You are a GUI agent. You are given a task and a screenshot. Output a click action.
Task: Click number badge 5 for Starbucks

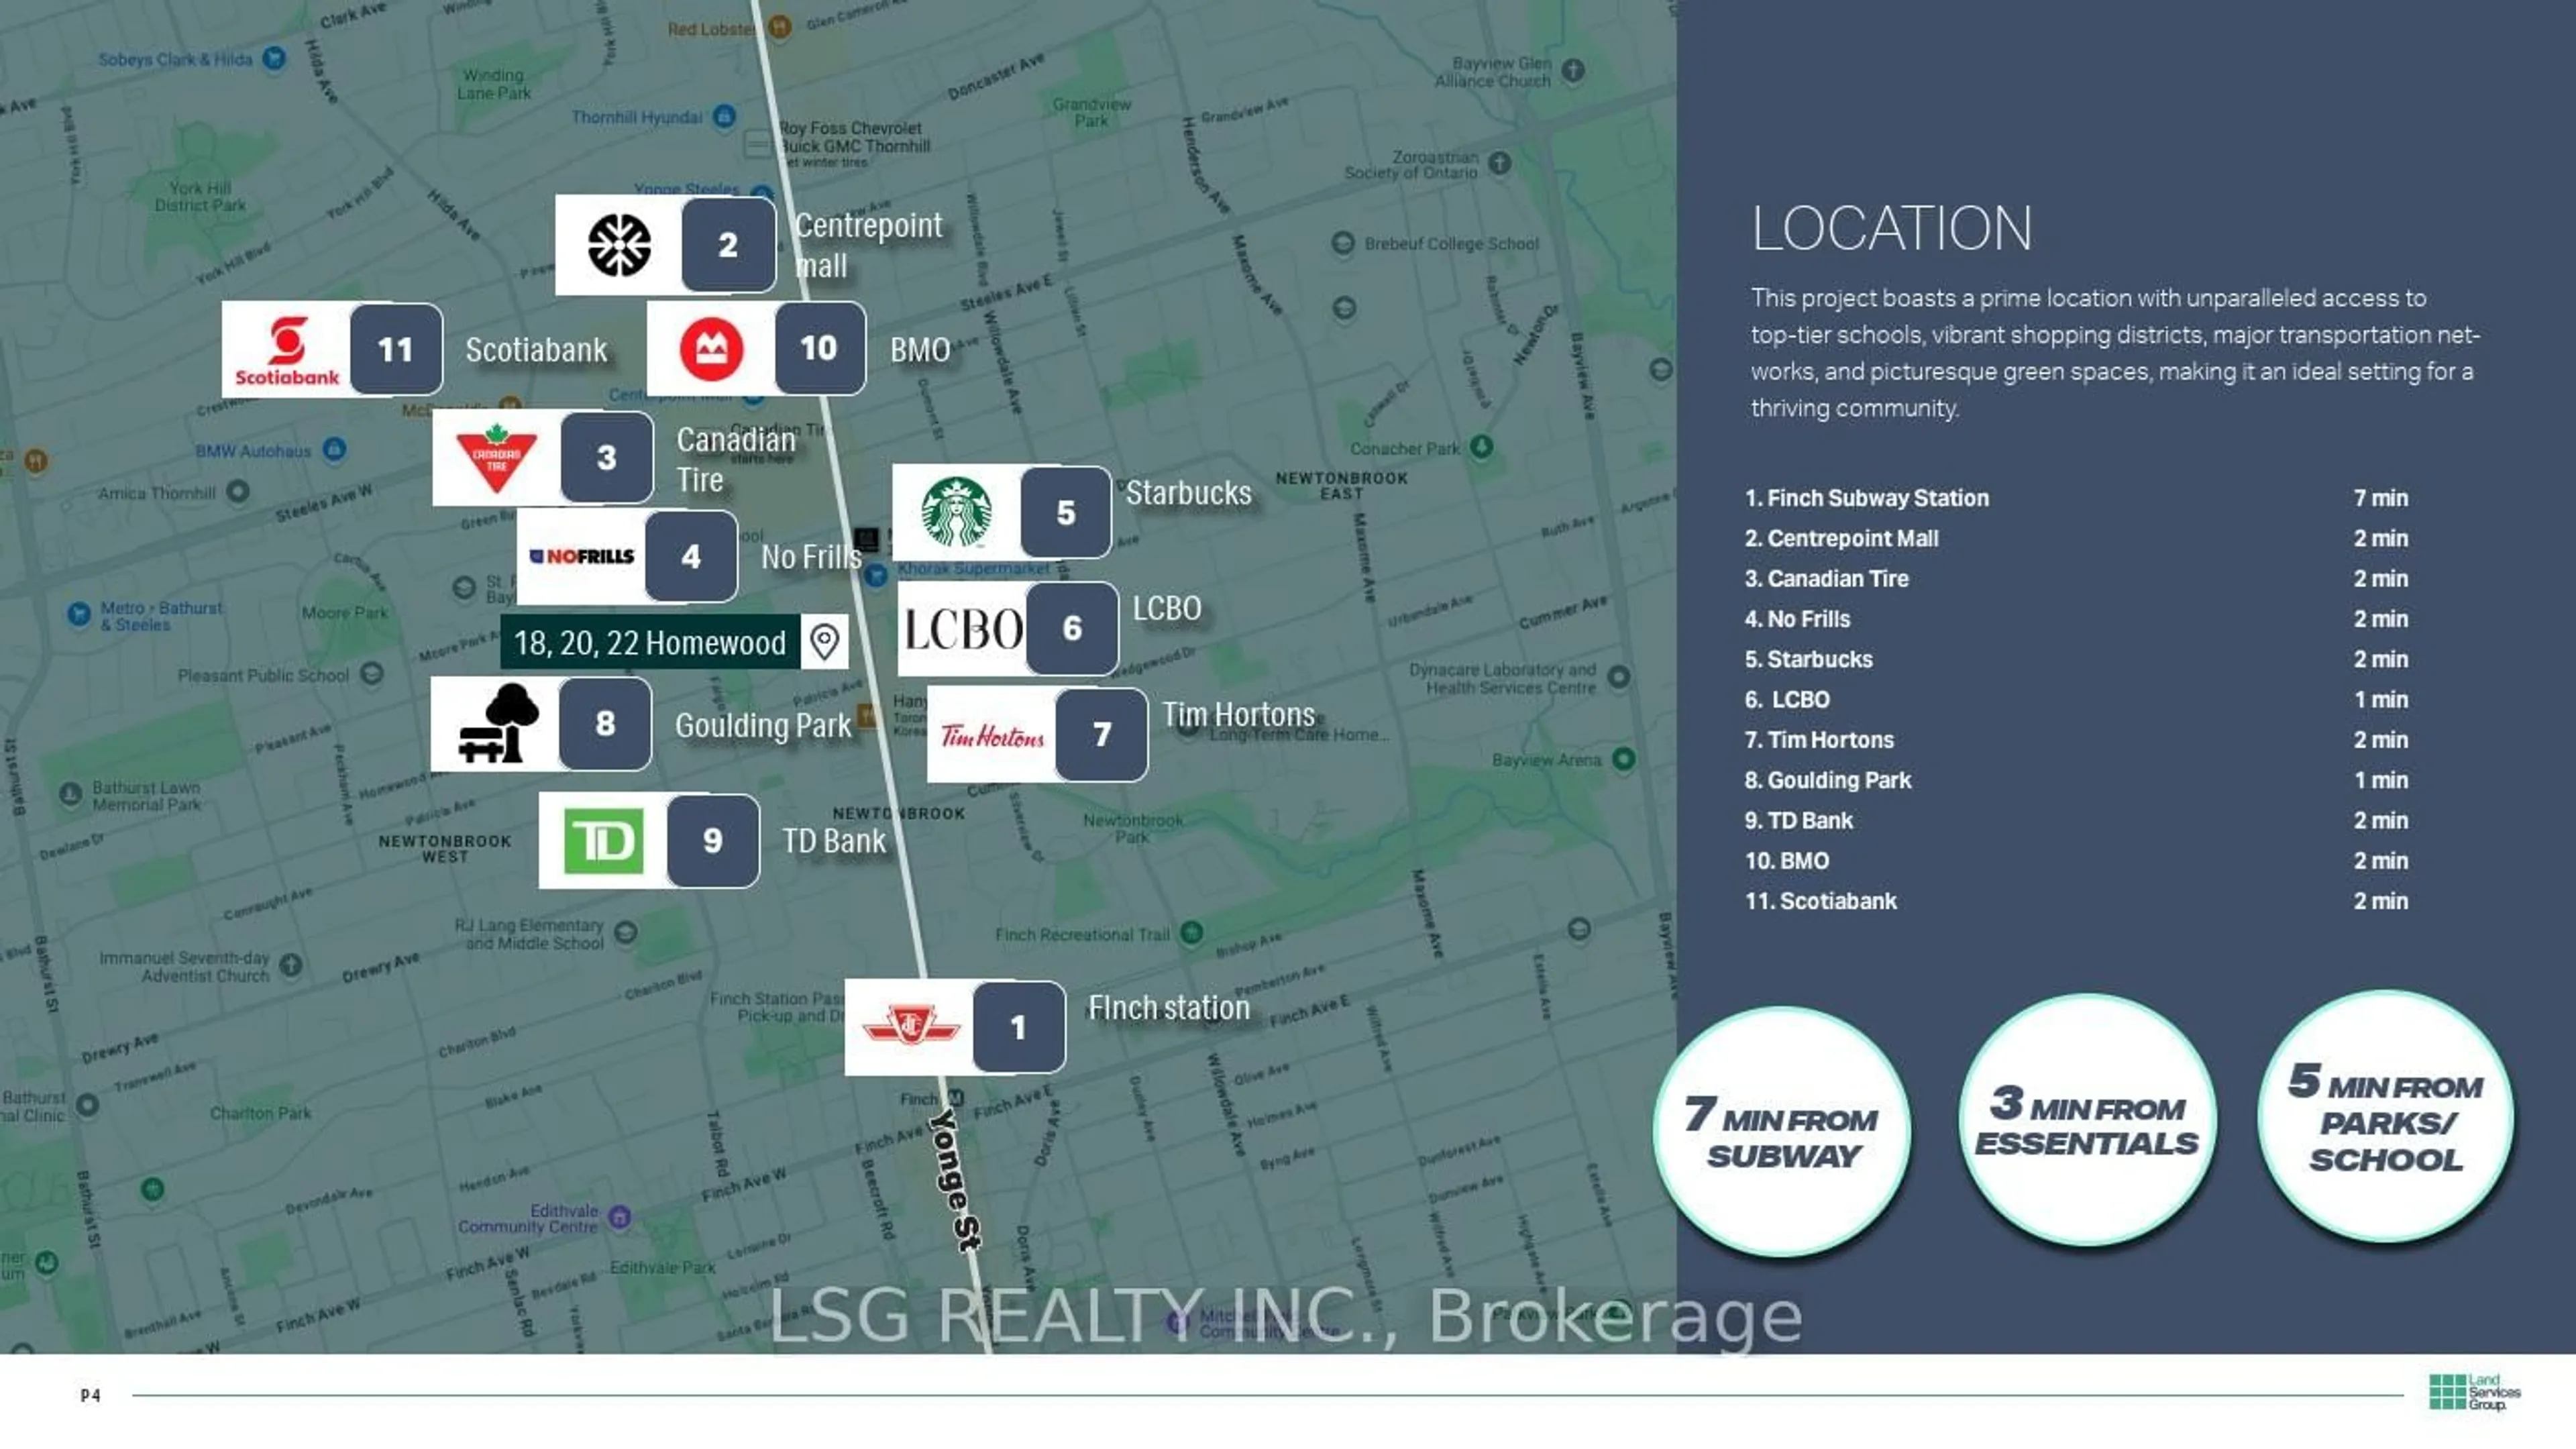click(x=1066, y=512)
